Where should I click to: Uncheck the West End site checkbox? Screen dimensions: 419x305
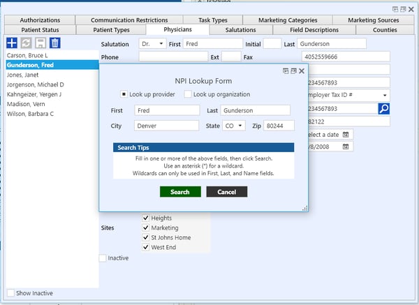145,247
